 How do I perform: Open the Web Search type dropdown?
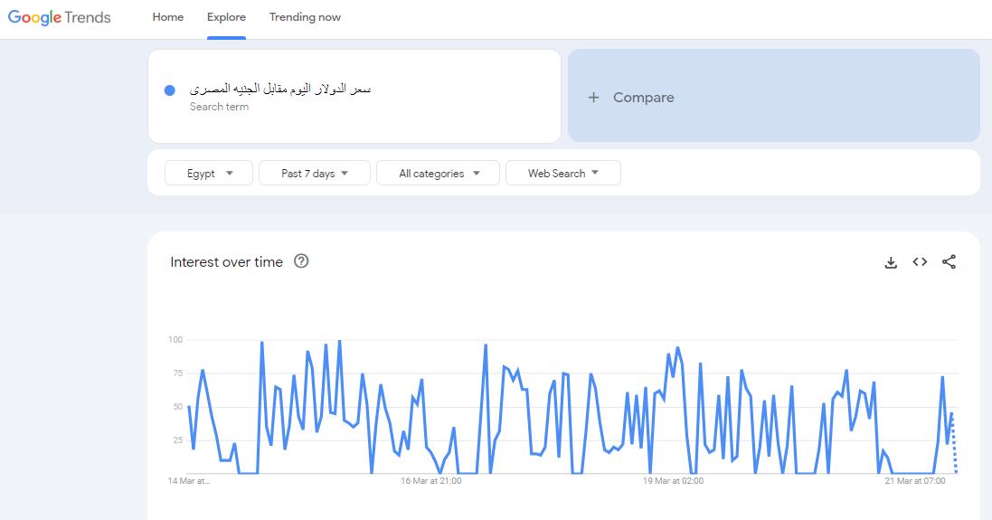coord(562,173)
